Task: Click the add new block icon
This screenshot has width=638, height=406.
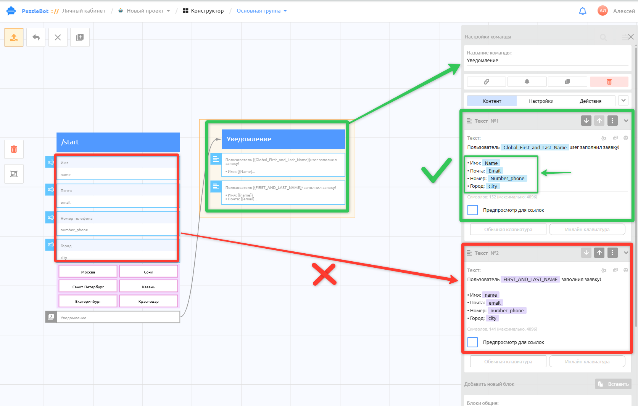Action: tap(80, 37)
